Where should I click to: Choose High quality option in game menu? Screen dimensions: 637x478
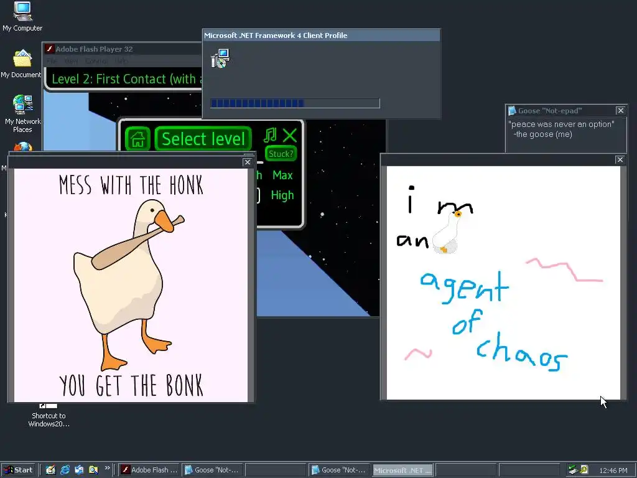[x=282, y=195]
